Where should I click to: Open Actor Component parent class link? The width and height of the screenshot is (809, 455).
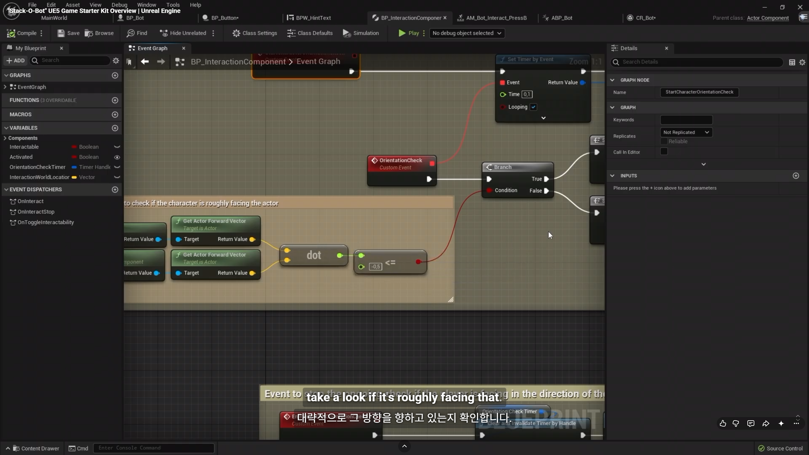(x=768, y=18)
